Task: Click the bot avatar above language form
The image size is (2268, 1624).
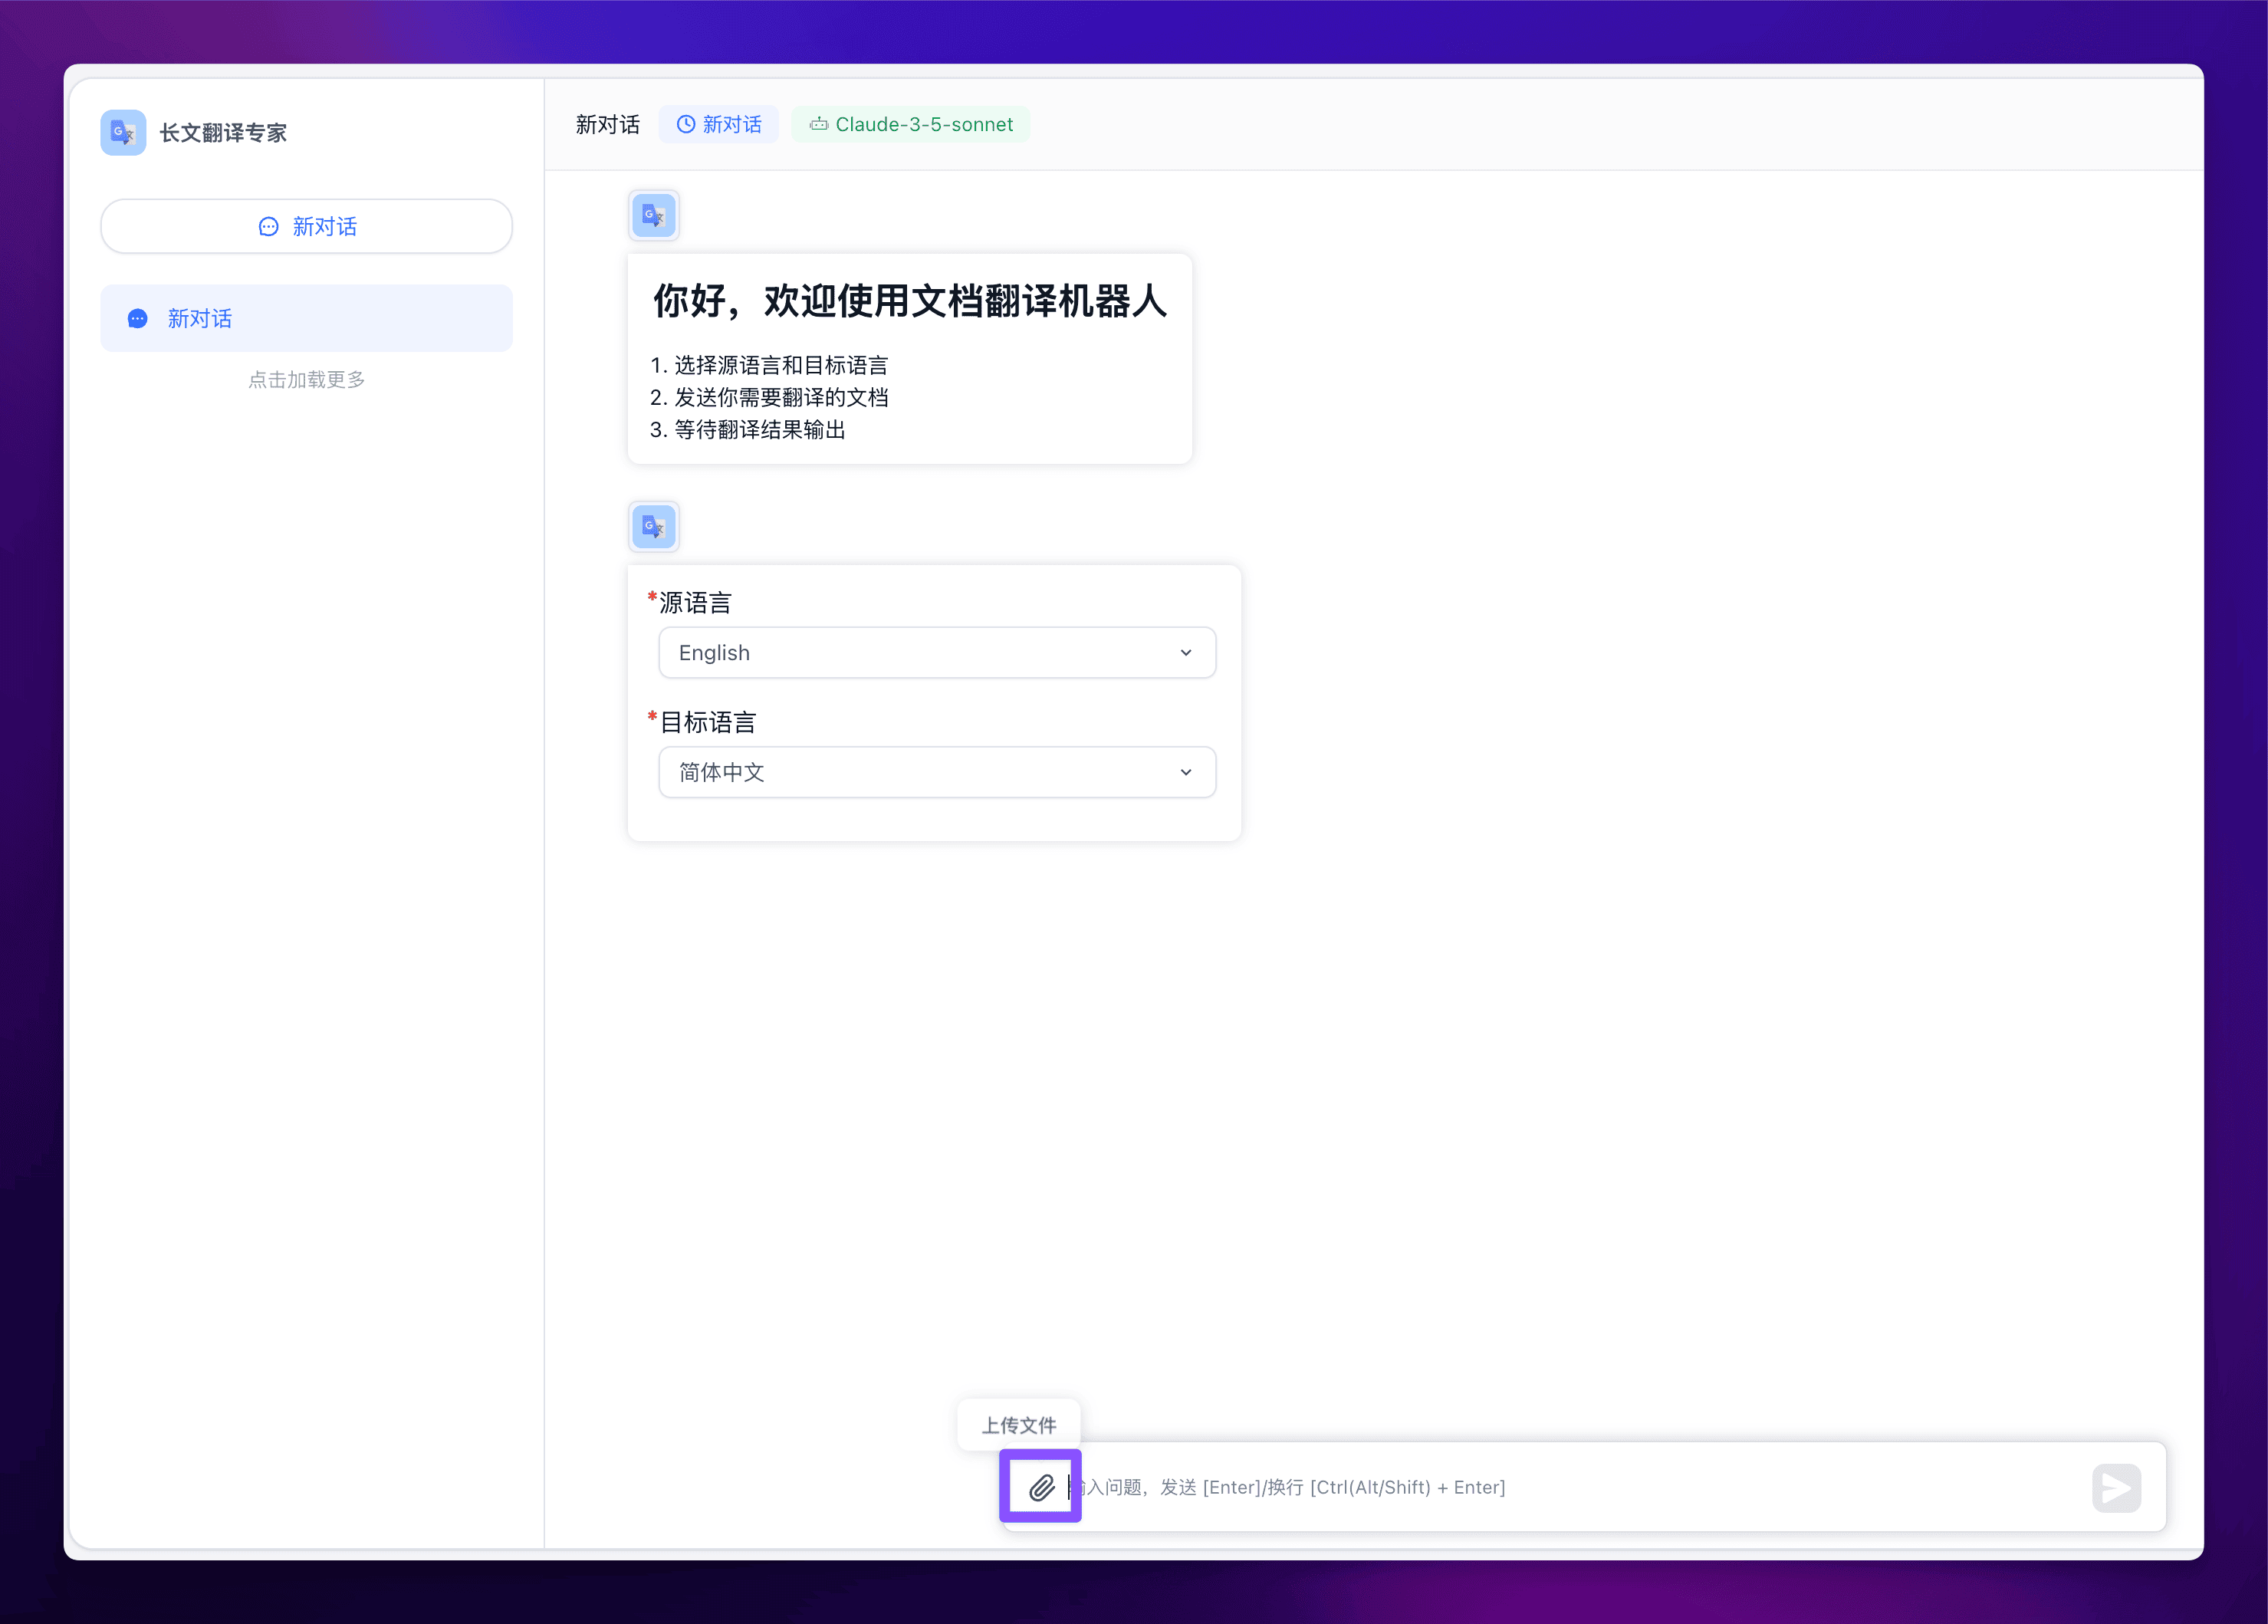Action: (x=654, y=526)
